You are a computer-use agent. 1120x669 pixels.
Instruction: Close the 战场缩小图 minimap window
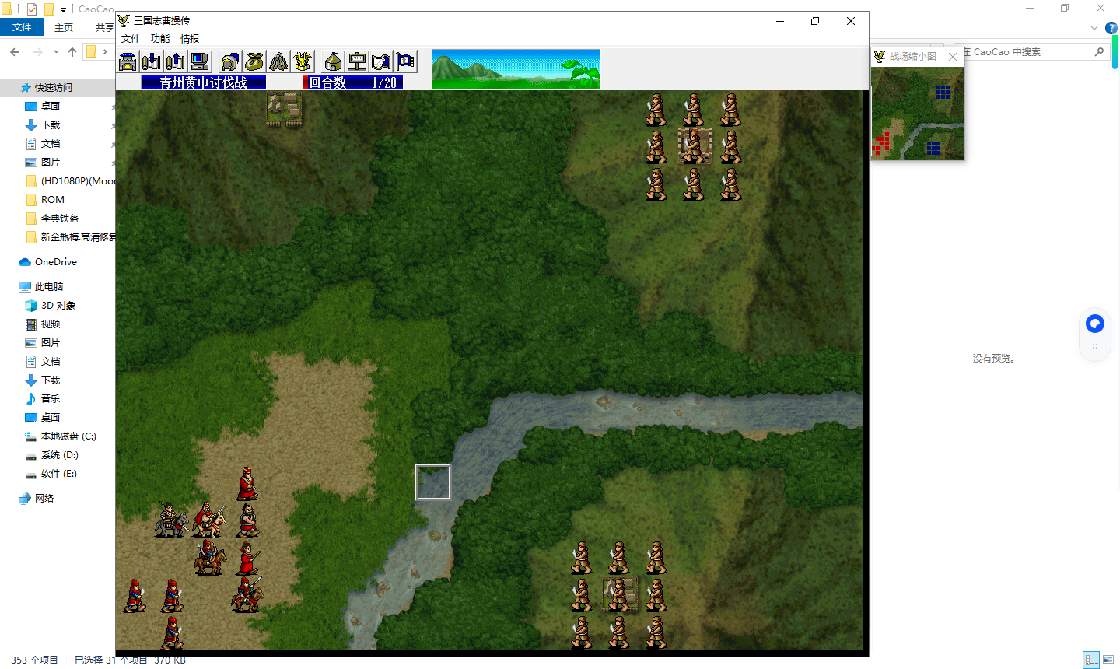point(953,57)
